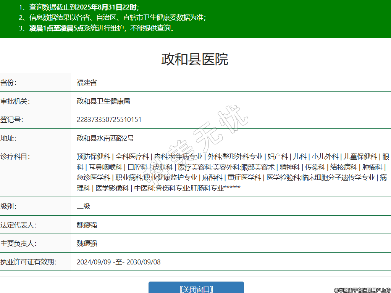Click the 级别 field label
The width and height of the screenshot is (391, 293).
tap(8, 206)
